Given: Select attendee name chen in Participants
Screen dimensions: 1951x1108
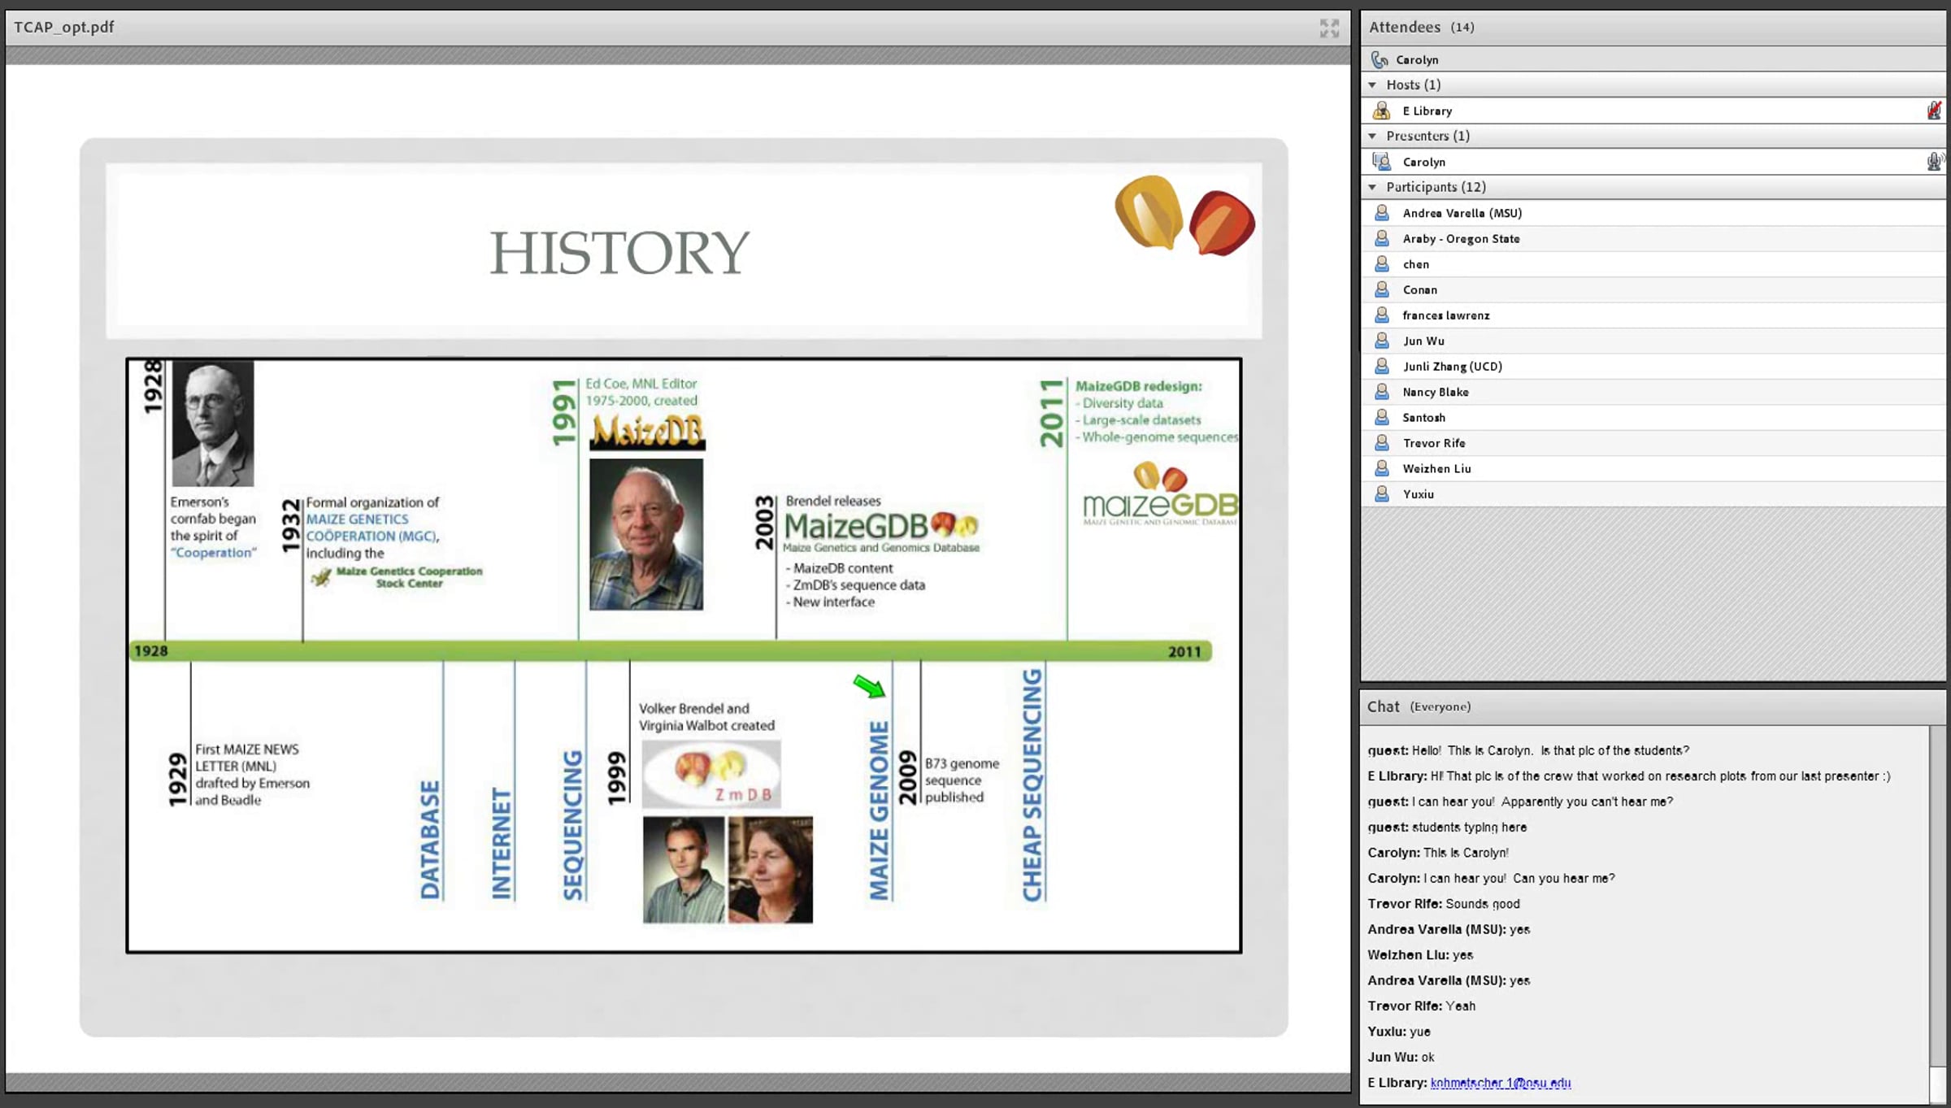Looking at the screenshot, I should point(1415,264).
